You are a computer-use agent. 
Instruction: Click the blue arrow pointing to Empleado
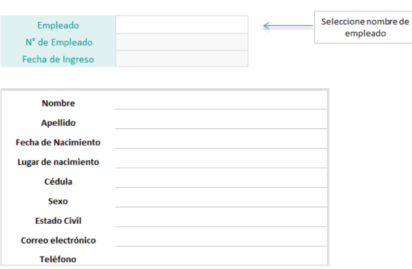click(x=288, y=25)
